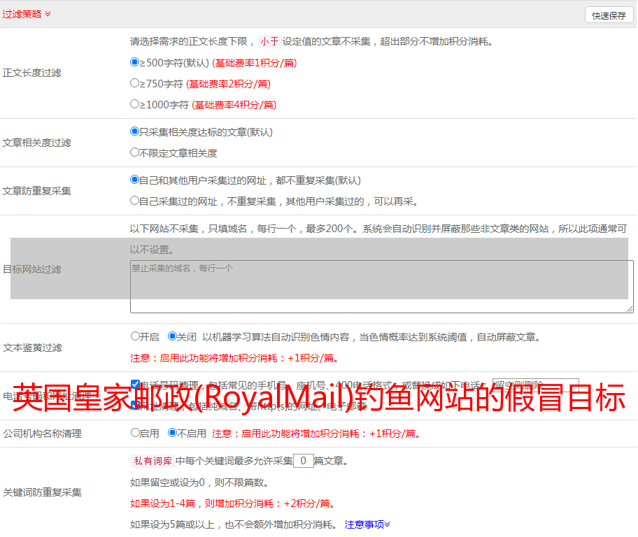
Task: Choose 只采集相关度达标的文章 radio option
Action: coord(135,131)
